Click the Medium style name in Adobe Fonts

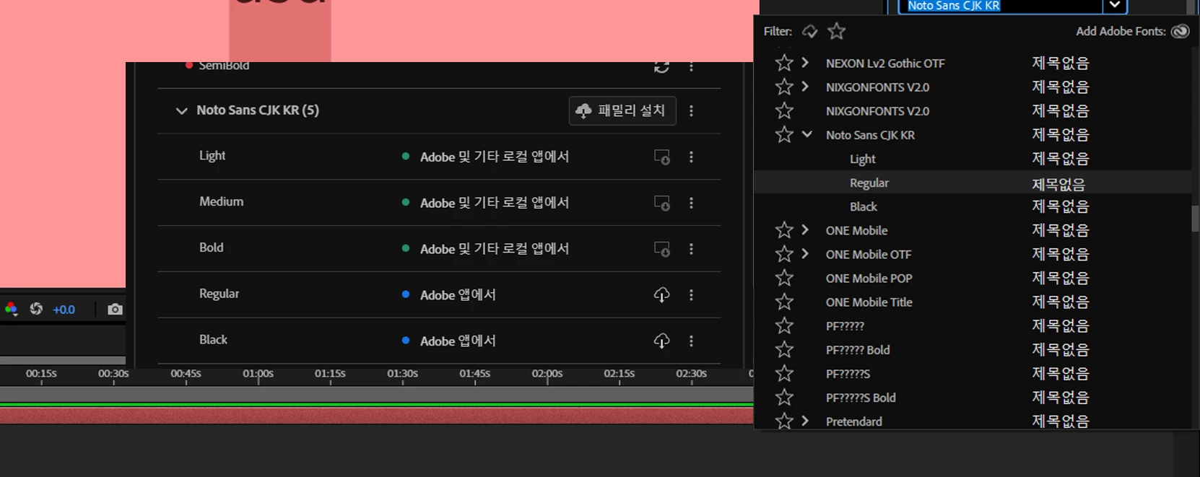(221, 201)
